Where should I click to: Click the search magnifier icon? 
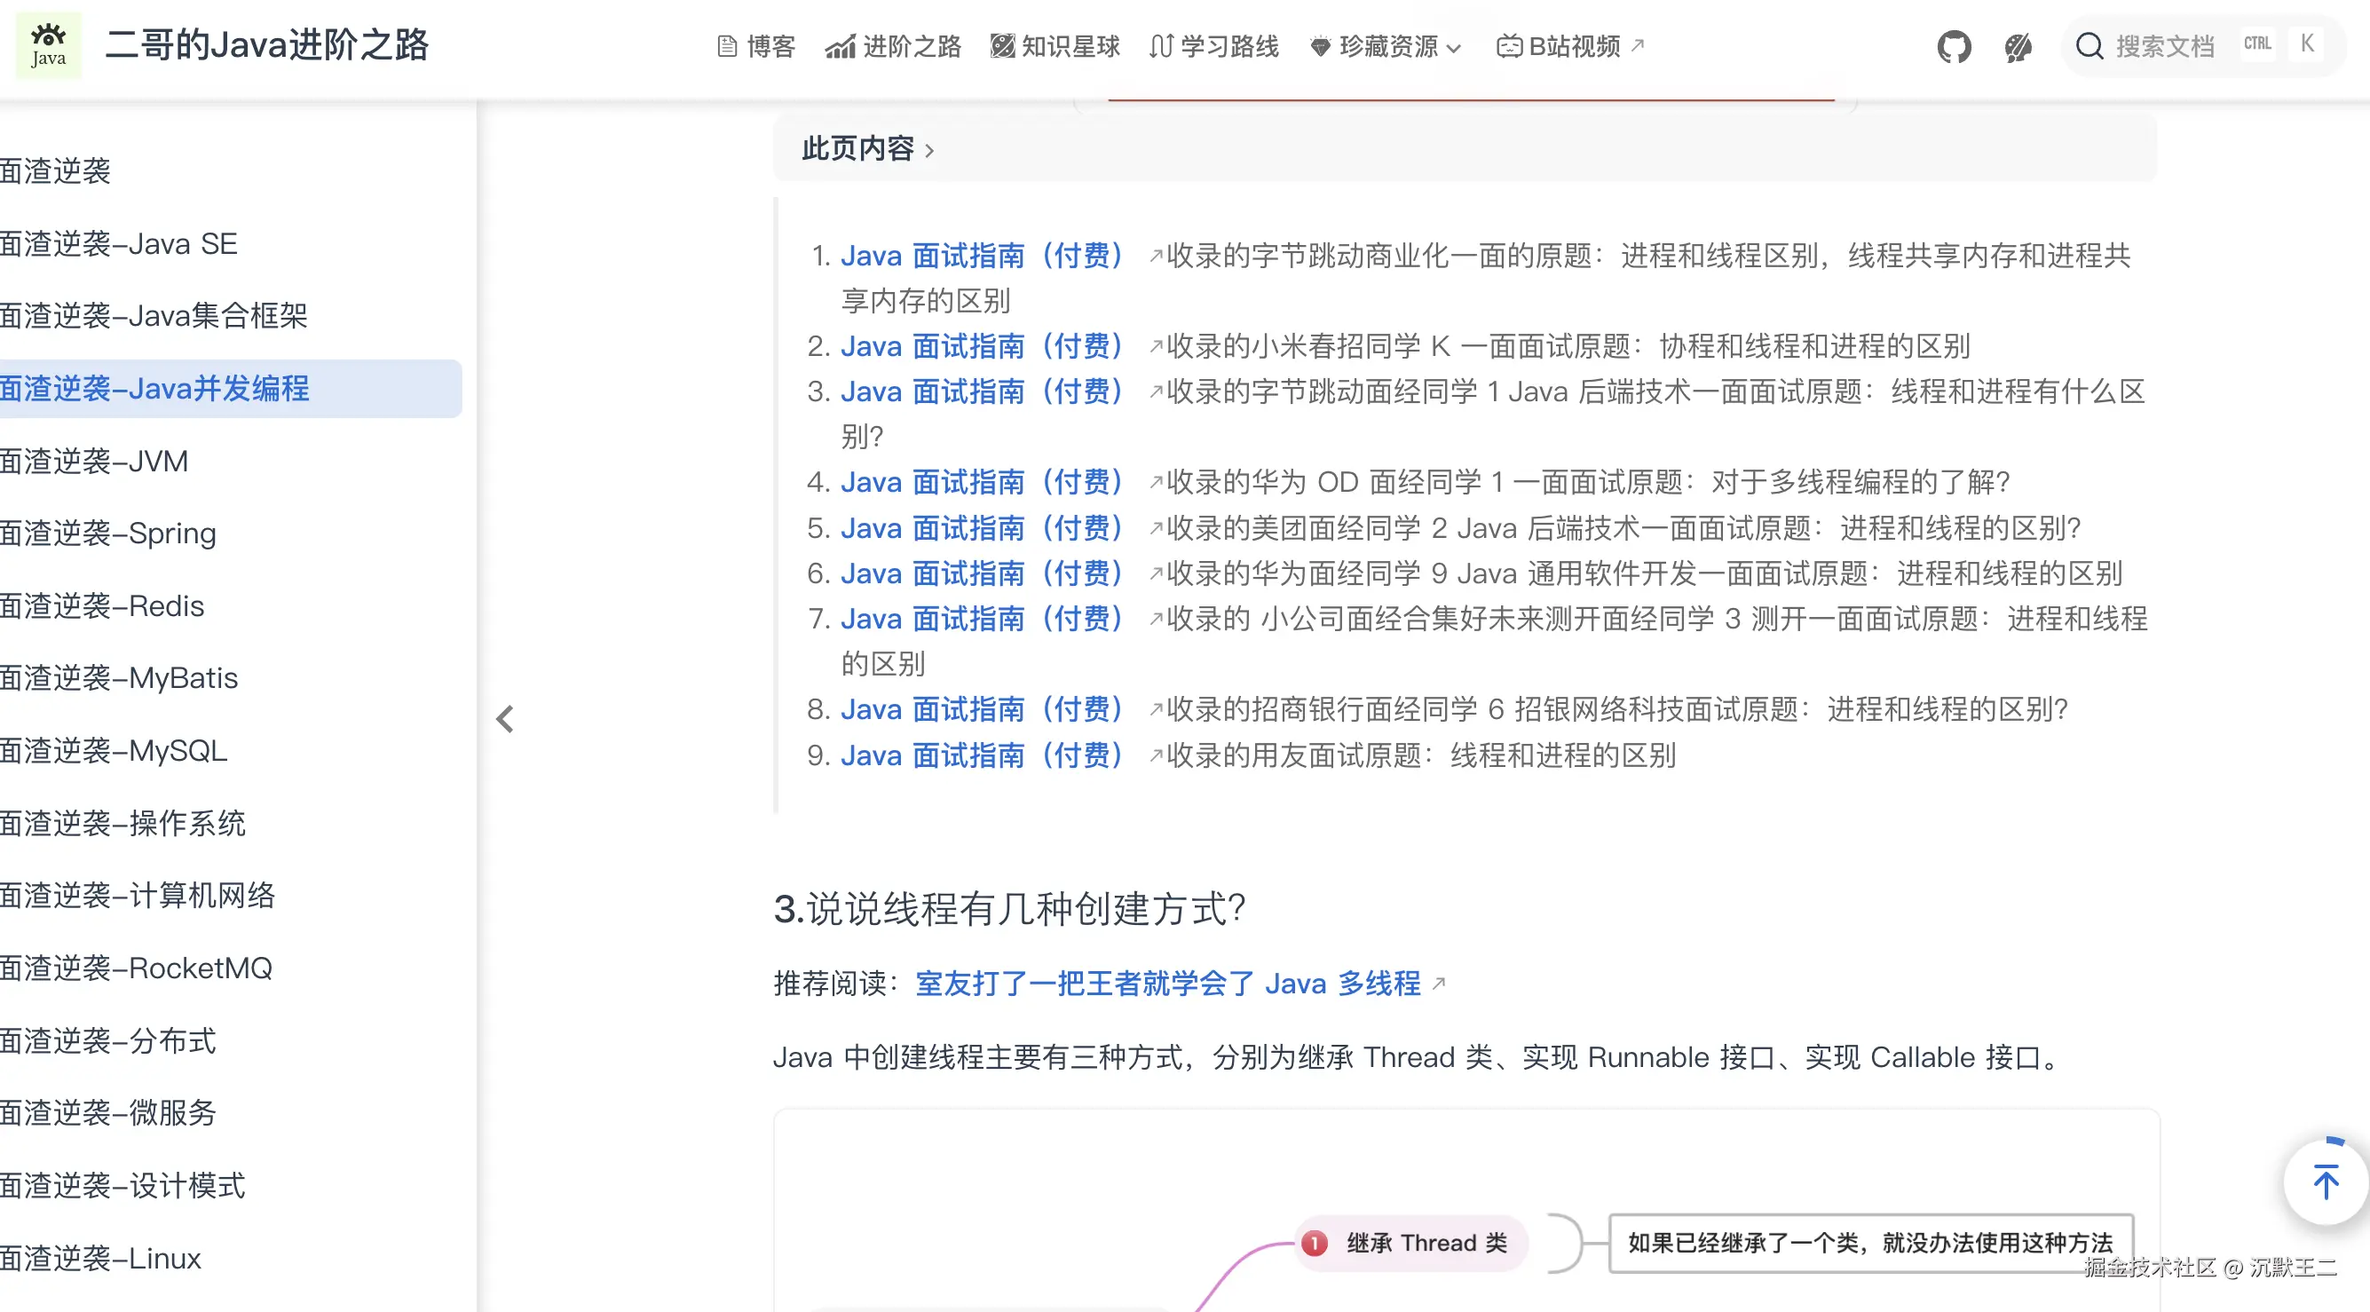pyautogui.click(x=2090, y=46)
